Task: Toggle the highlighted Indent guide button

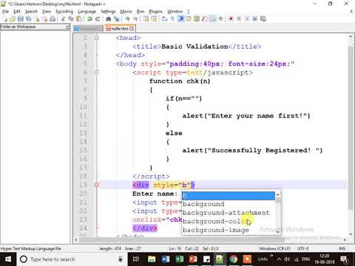Action: click(x=180, y=18)
